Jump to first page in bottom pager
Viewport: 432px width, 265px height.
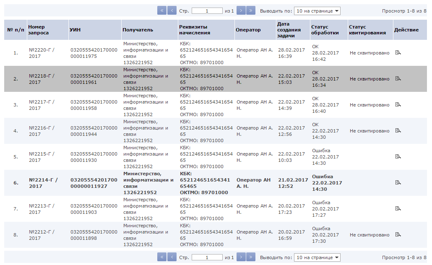(x=162, y=257)
